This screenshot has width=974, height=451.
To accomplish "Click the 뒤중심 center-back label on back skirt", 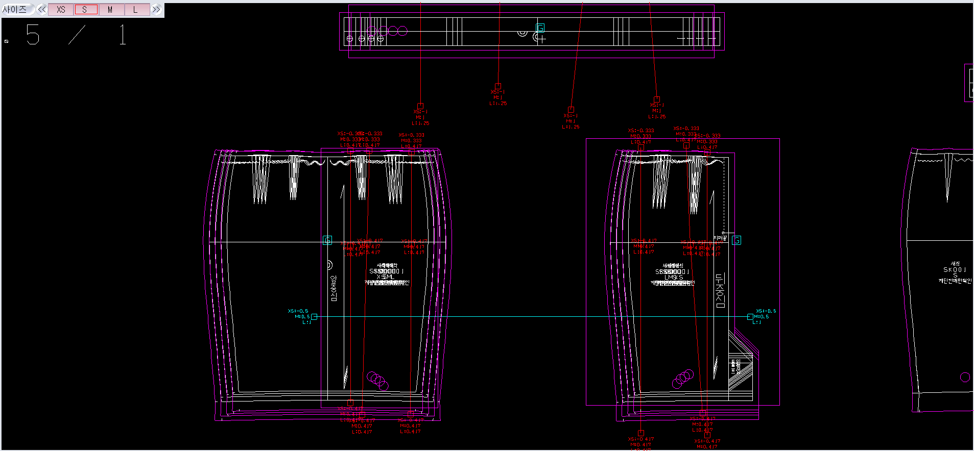I will coord(720,290).
